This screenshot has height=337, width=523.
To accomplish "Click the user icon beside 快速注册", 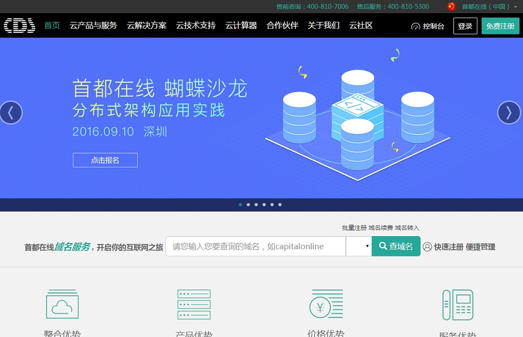I will (427, 247).
